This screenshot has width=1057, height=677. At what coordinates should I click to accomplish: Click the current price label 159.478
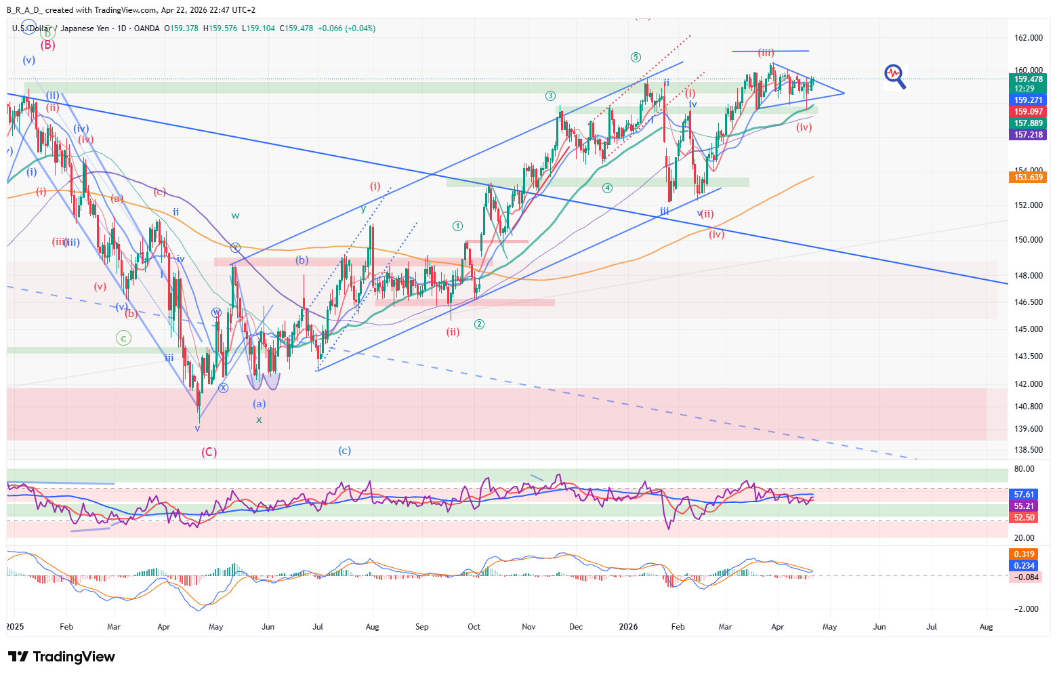click(x=1028, y=79)
